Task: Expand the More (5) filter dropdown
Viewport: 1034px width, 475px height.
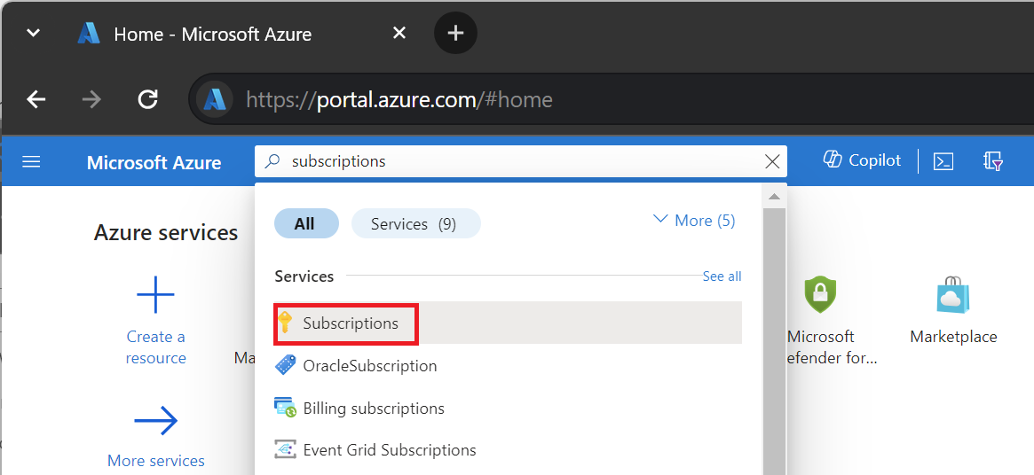Action: (694, 221)
